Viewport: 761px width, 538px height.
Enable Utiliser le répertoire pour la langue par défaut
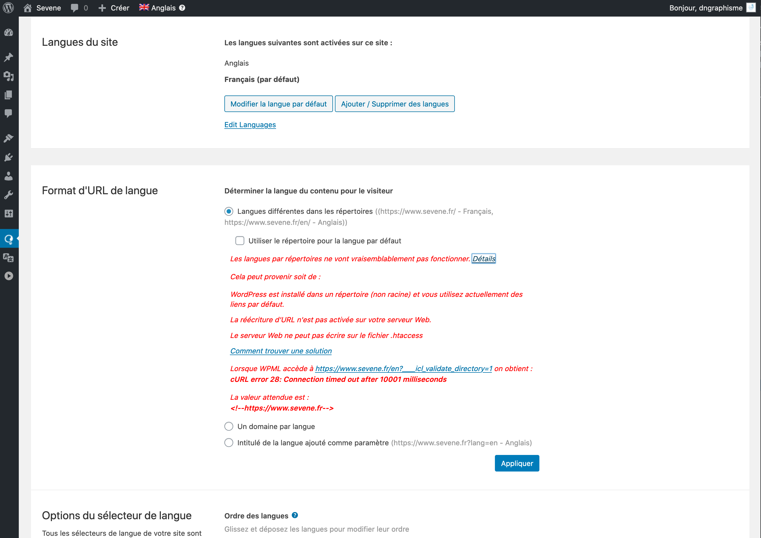[x=240, y=241]
